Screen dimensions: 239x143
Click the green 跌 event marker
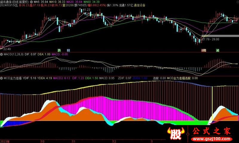click(59, 50)
